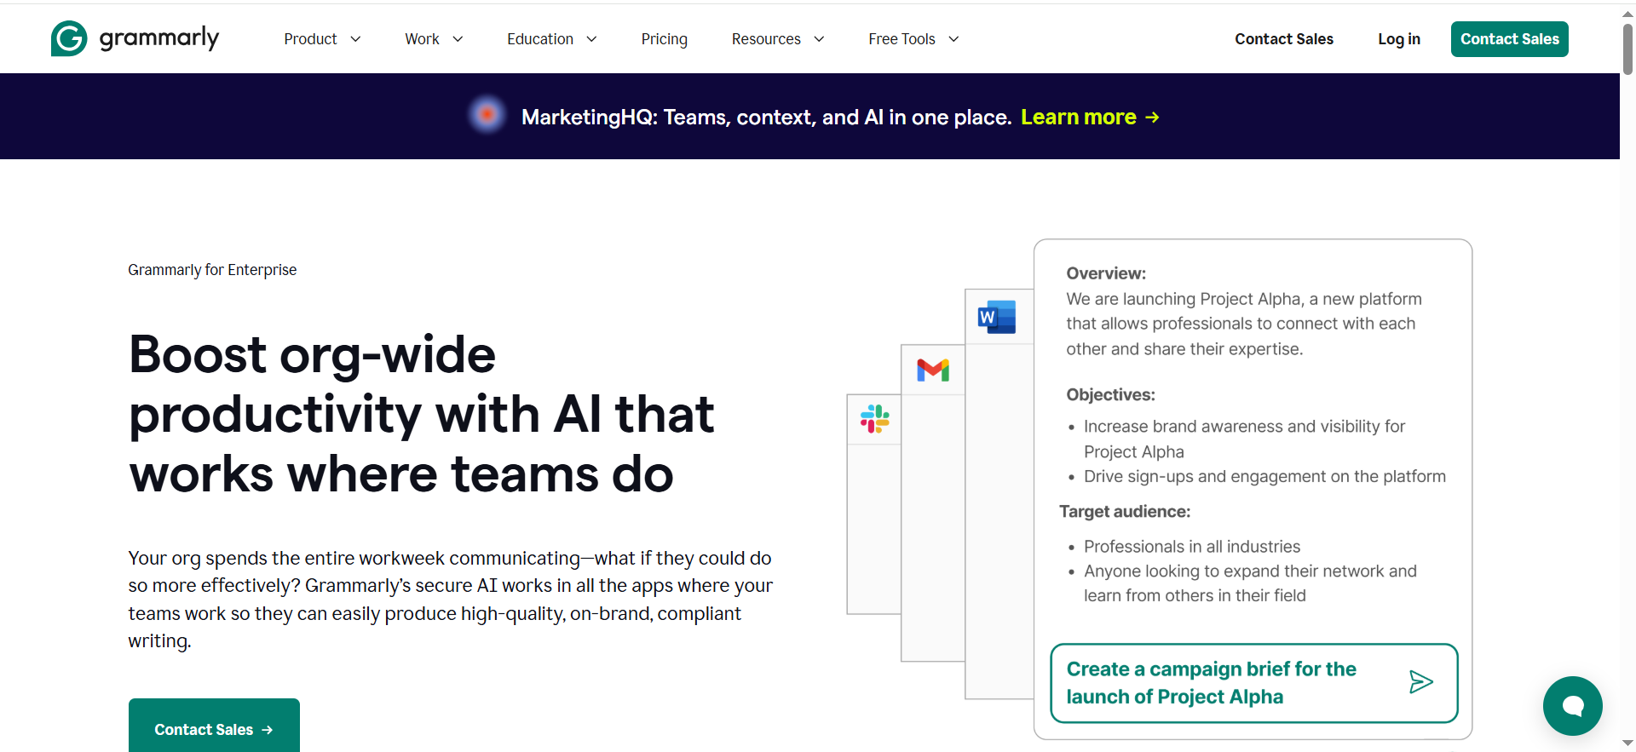Click the 'Grammarly for Enterprise' label
1636x752 pixels.
[x=212, y=270]
